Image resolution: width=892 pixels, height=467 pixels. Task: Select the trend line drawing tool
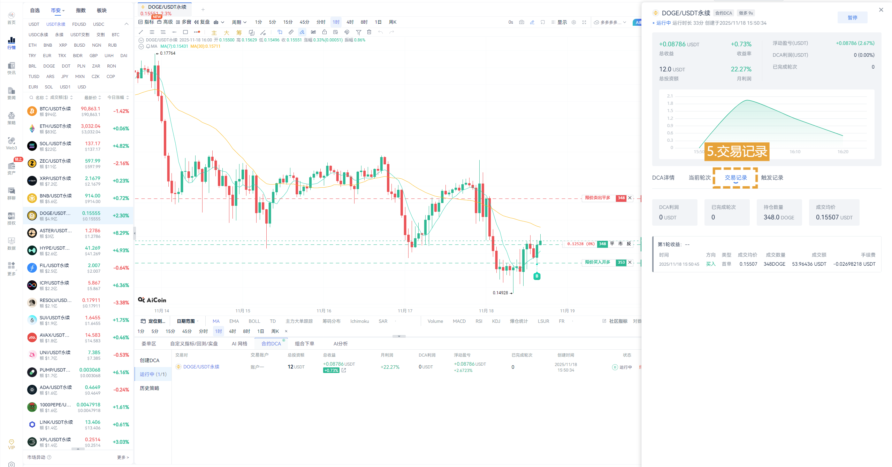coord(141,32)
